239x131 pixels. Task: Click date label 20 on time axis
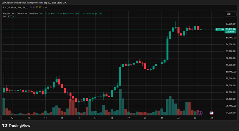point(145,118)
